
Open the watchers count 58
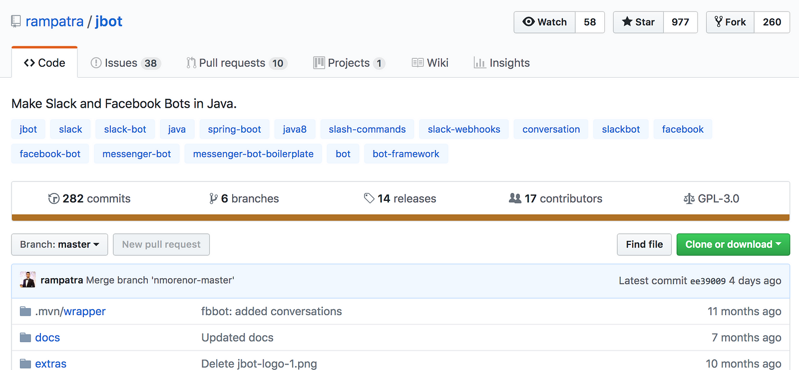[x=590, y=22]
